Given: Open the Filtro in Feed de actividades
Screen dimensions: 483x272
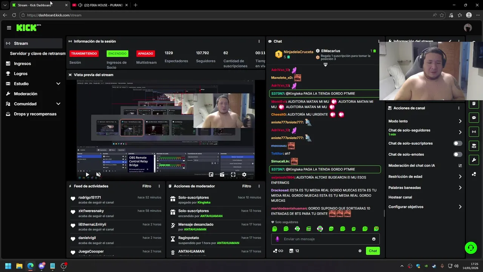Looking at the screenshot, I should (146, 186).
